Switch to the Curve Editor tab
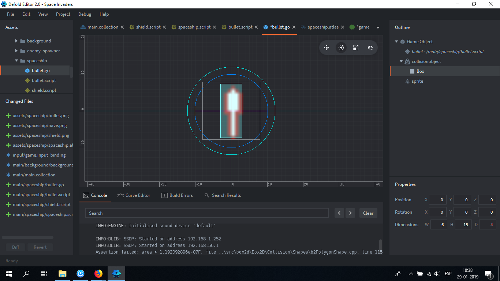 click(134, 195)
